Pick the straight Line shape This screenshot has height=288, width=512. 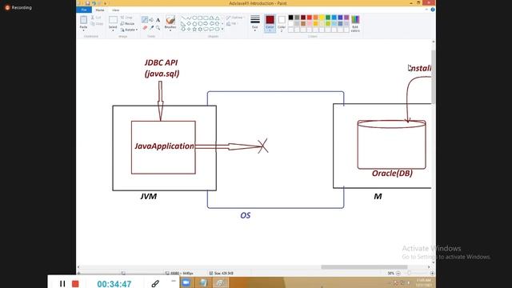pos(183,18)
